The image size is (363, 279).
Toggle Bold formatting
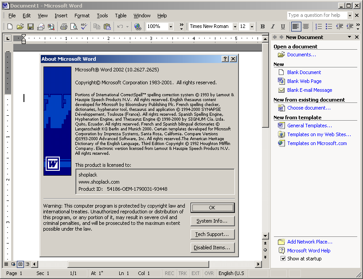click(262, 27)
